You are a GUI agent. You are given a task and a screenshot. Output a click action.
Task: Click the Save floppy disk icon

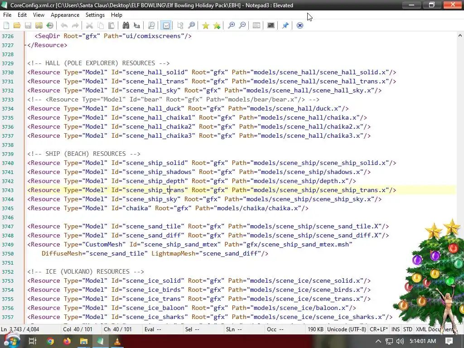coord(28,25)
